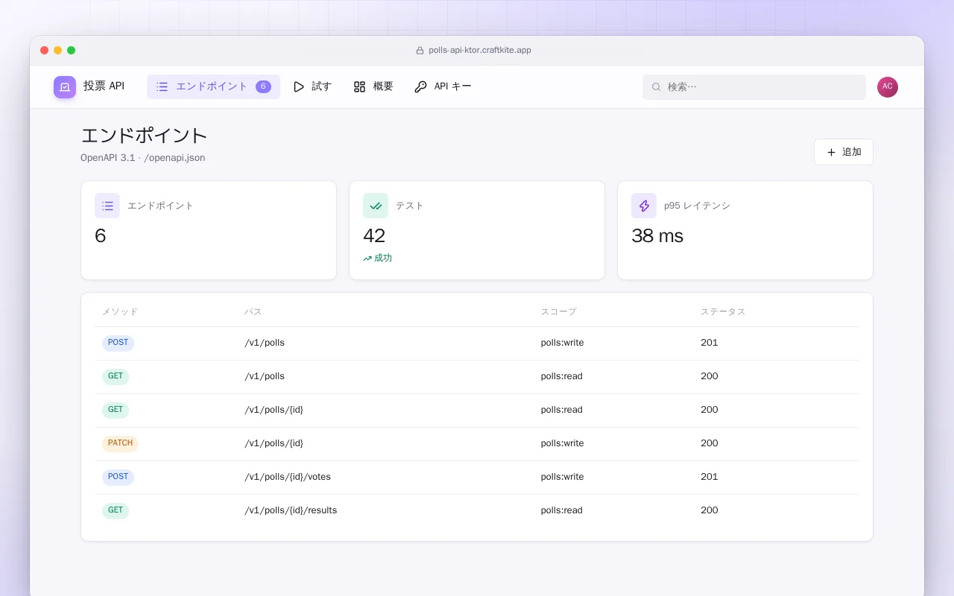
Task: Click the search magnifier icon
Action: click(657, 87)
